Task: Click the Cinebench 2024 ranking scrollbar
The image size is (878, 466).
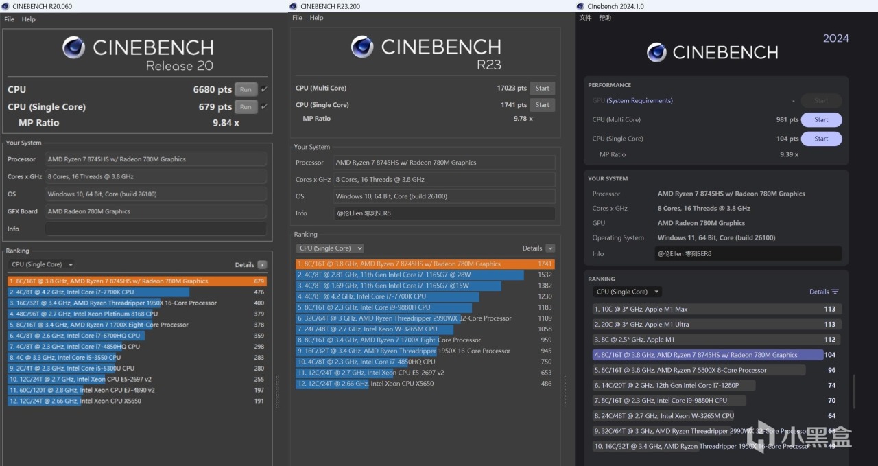Action: click(854, 391)
